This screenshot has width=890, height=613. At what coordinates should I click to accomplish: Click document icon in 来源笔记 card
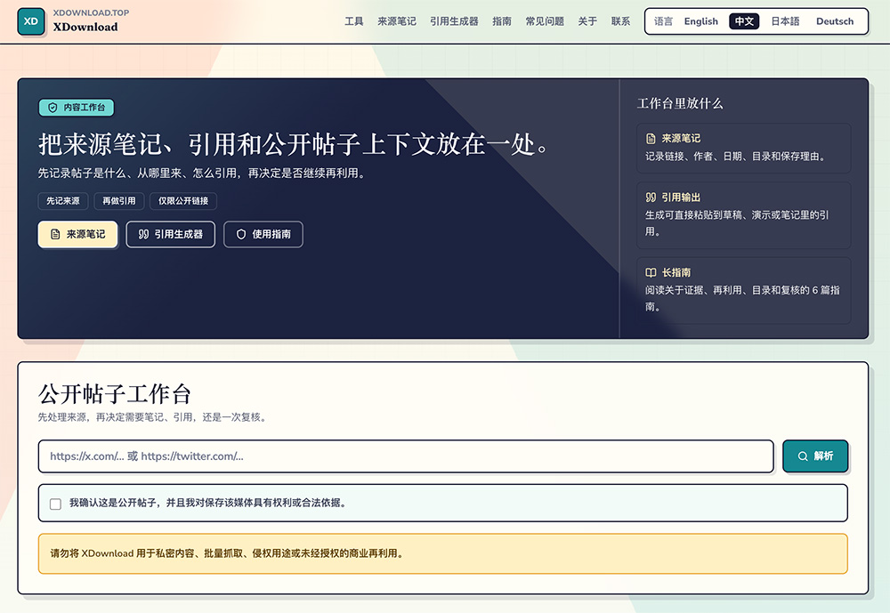(651, 139)
